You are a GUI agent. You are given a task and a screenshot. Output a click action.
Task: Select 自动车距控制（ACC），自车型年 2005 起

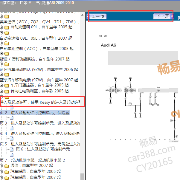37,49
